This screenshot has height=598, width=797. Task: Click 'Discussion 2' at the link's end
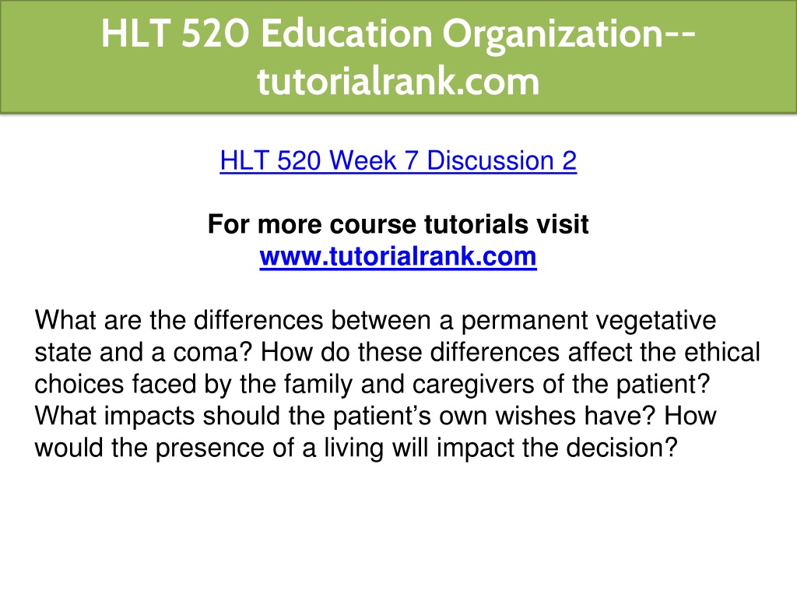502,160
